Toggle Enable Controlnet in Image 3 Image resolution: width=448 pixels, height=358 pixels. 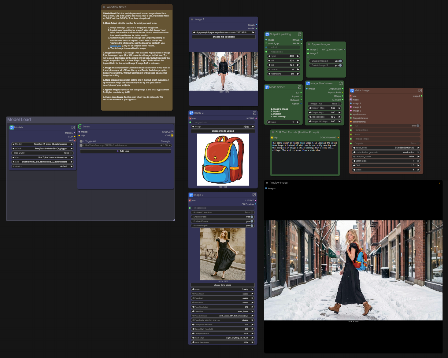point(252,213)
